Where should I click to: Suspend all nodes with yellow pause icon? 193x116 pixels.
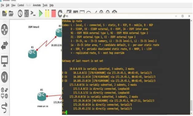point(47,13)
